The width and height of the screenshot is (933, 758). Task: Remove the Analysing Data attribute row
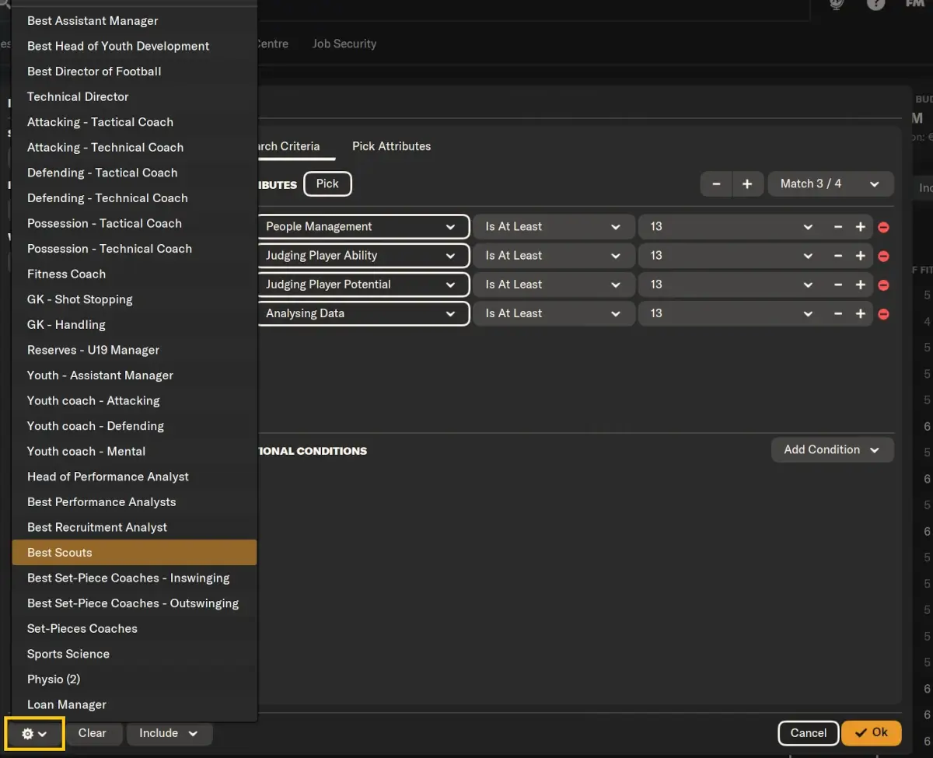tap(883, 314)
